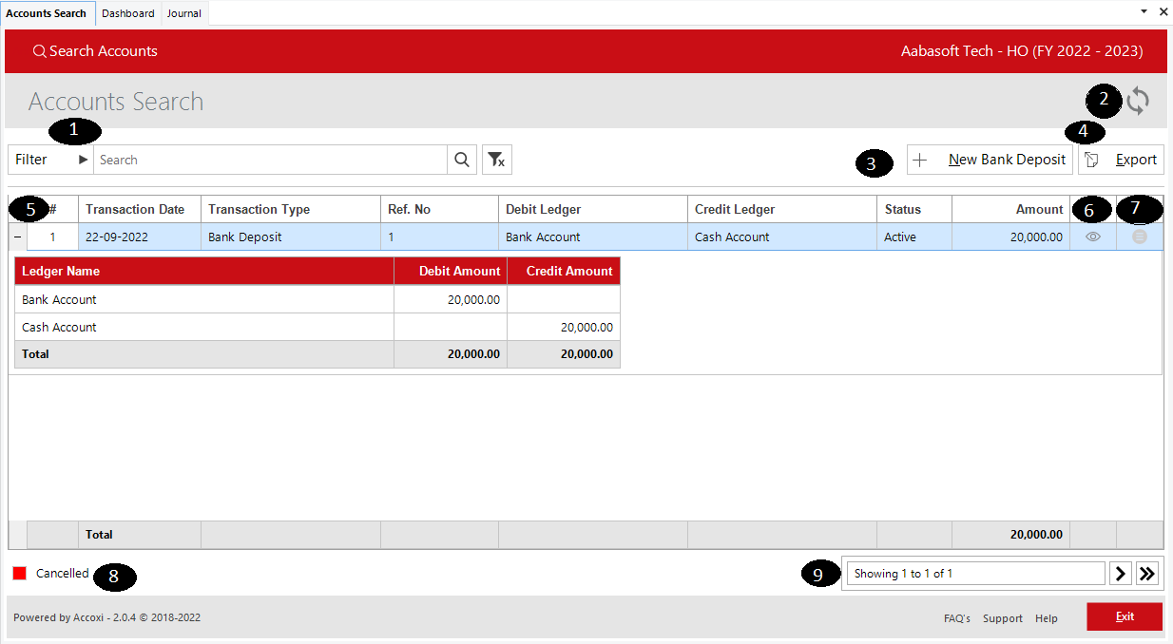Click the Ref. No column header

click(x=439, y=209)
